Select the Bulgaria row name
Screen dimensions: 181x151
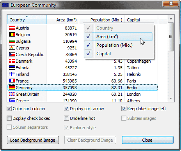(x=23, y=41)
